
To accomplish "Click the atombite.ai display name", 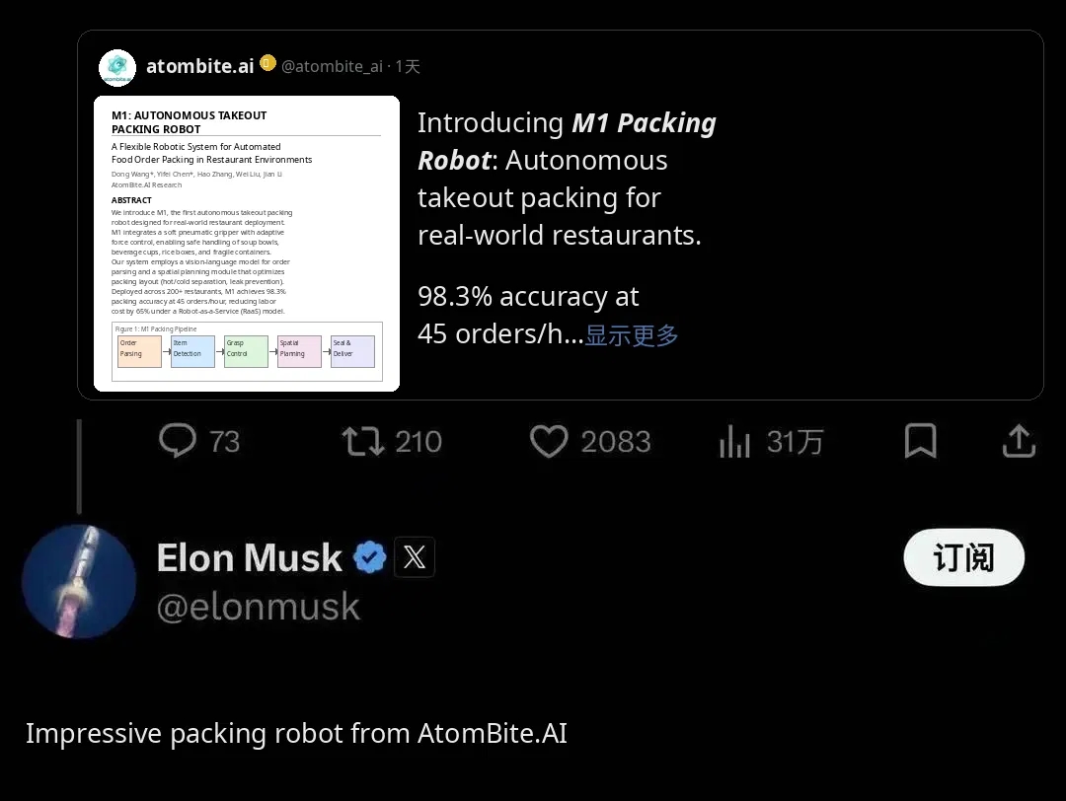I will [x=199, y=66].
